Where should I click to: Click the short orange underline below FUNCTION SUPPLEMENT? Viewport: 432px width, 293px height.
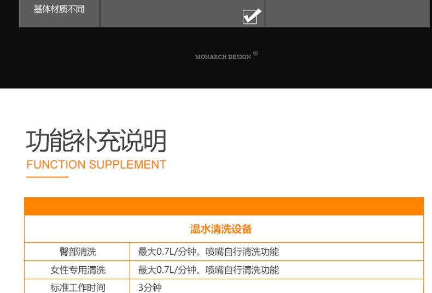pyautogui.click(x=47, y=177)
